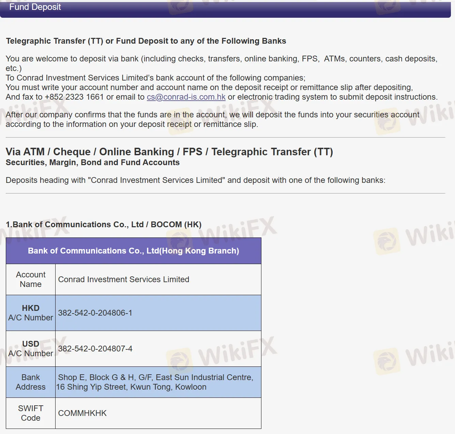Click the cs@conrad-is.com.hk email link
Screen dimensions: 455x434
click(x=186, y=97)
